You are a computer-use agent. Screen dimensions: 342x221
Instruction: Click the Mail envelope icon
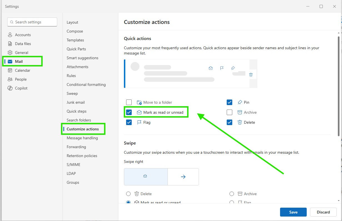[x=10, y=61]
